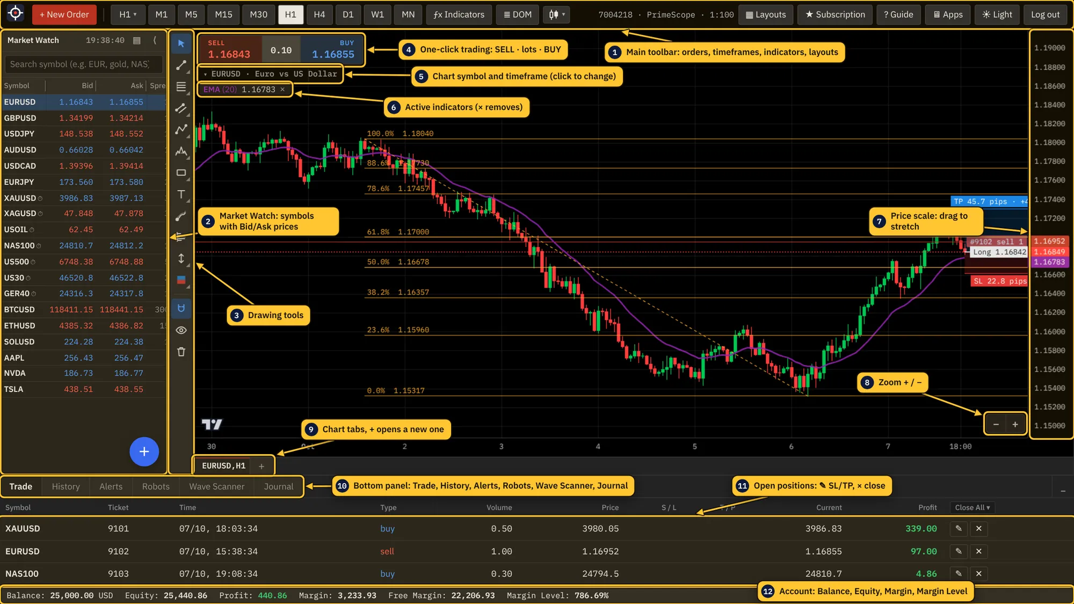Viewport: 1074px width, 604px height.
Task: Collapse the Market Watch panel
Action: (155, 40)
